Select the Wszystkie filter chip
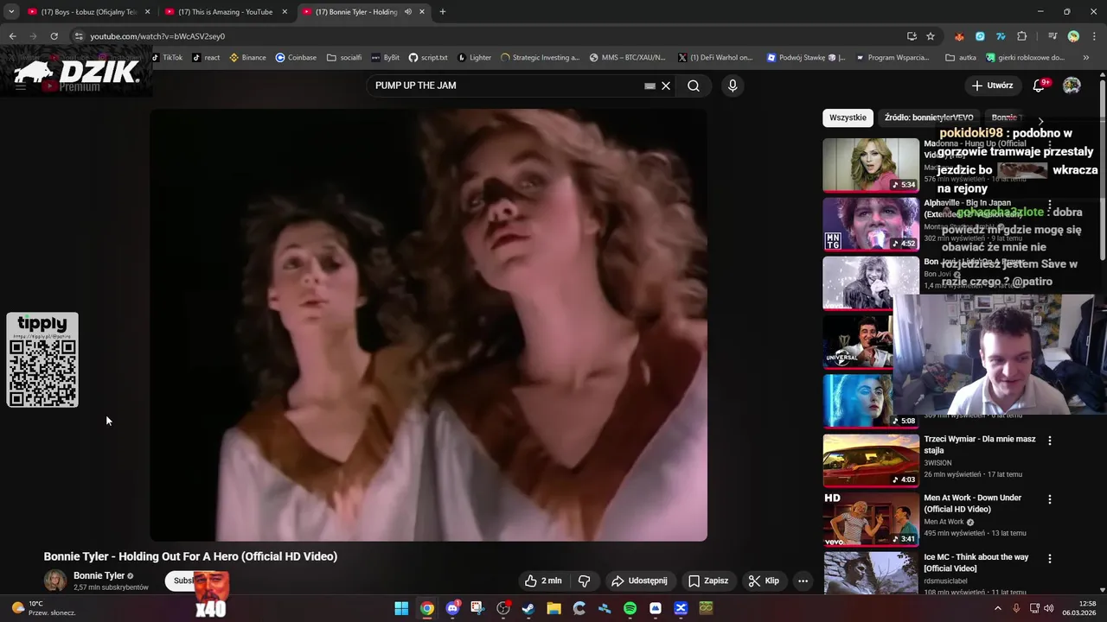The image size is (1107, 622). coord(848,117)
